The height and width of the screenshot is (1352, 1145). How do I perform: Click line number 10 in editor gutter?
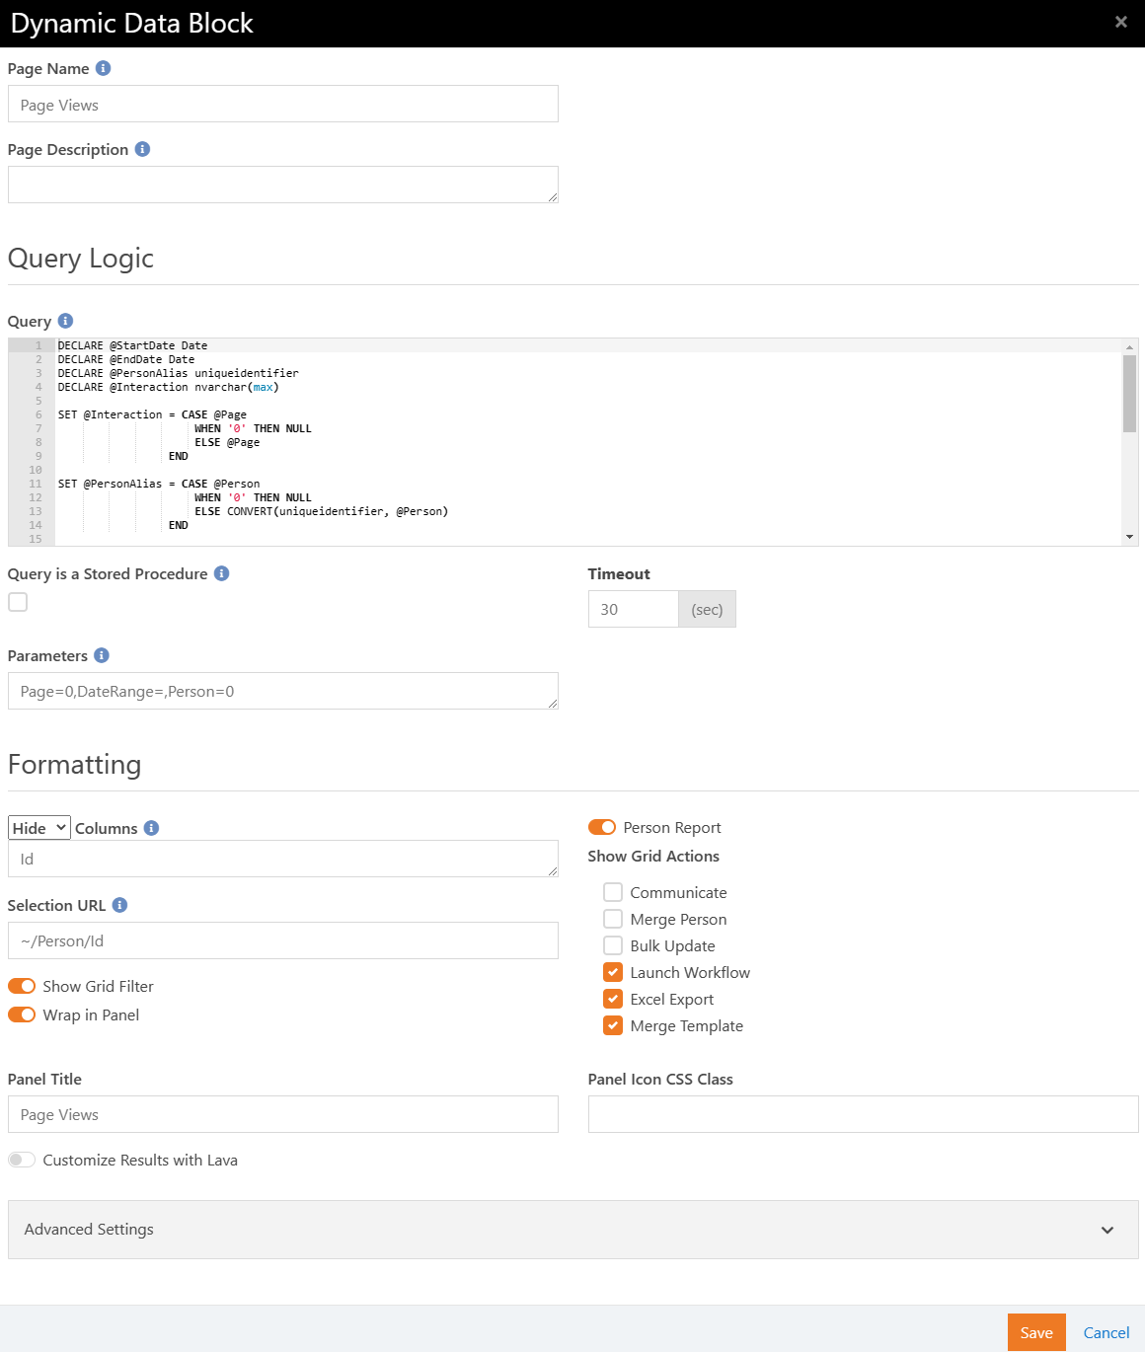click(x=36, y=470)
